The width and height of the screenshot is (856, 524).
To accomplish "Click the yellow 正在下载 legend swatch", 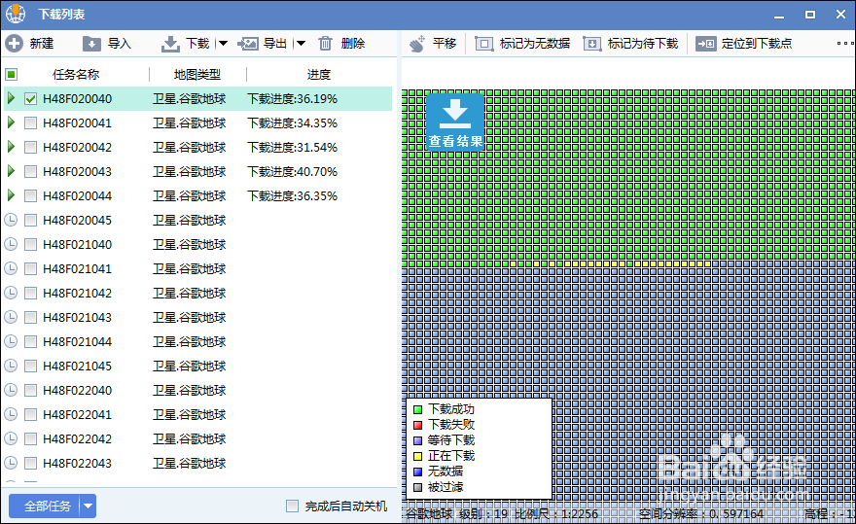I will (x=418, y=456).
